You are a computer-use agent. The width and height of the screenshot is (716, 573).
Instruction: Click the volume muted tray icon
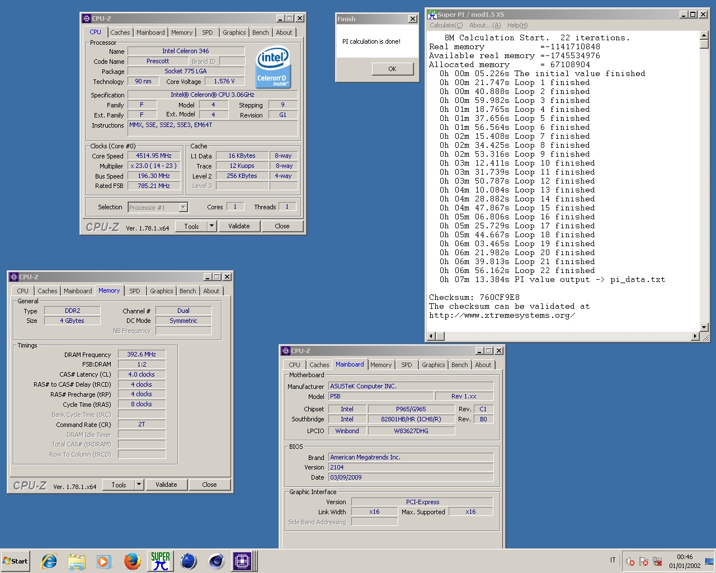(x=630, y=561)
